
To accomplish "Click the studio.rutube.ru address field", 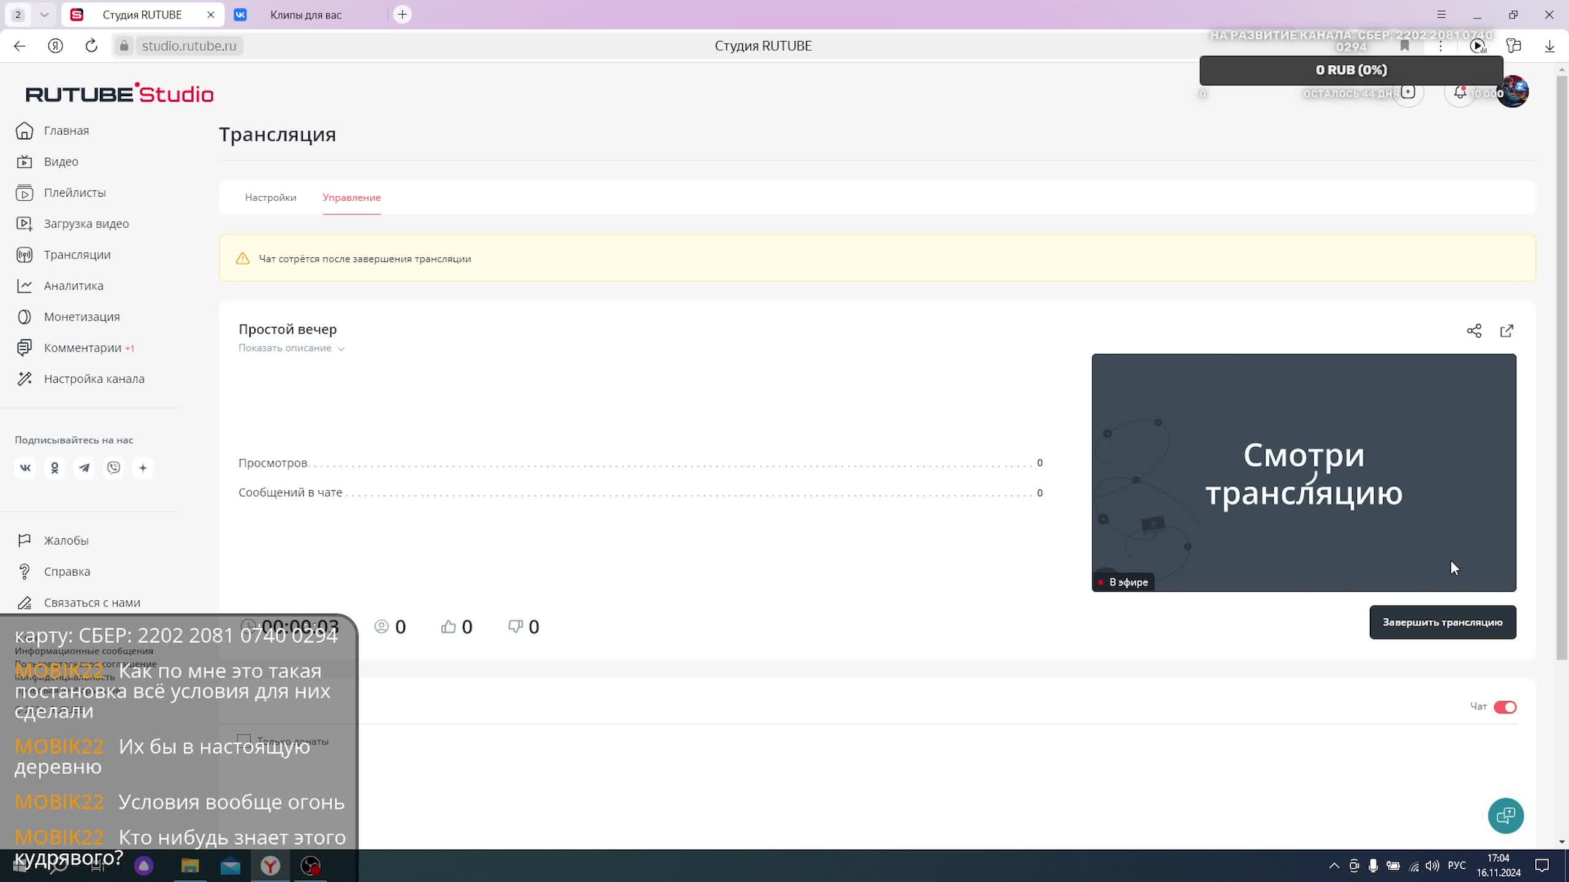I will pyautogui.click(x=189, y=46).
